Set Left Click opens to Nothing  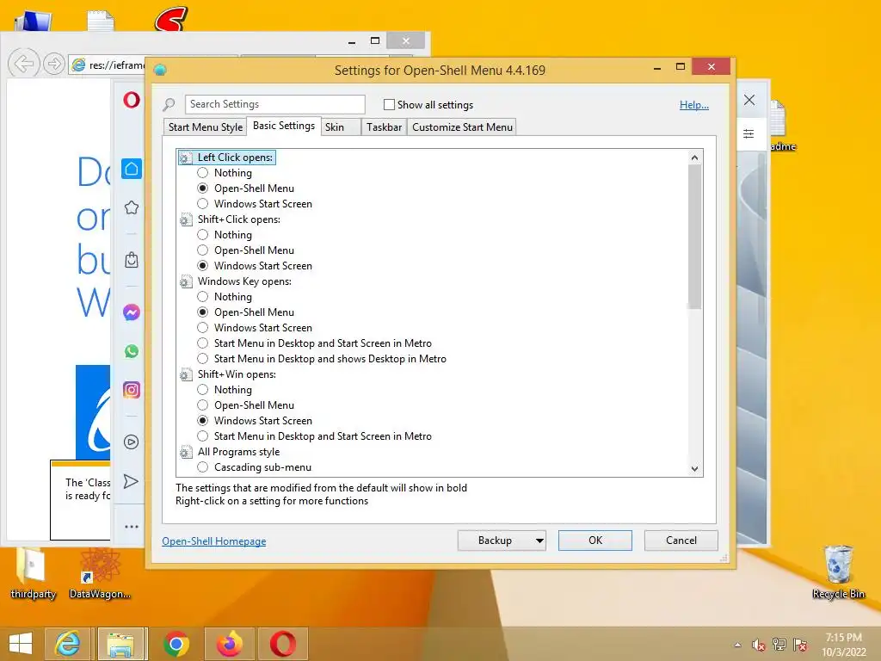tap(203, 172)
